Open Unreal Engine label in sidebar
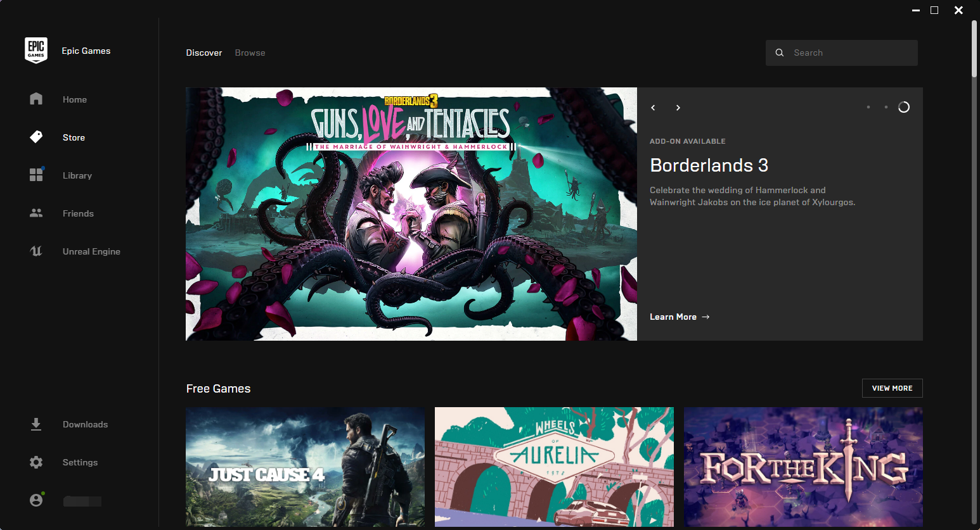The height and width of the screenshot is (530, 980). [91, 251]
